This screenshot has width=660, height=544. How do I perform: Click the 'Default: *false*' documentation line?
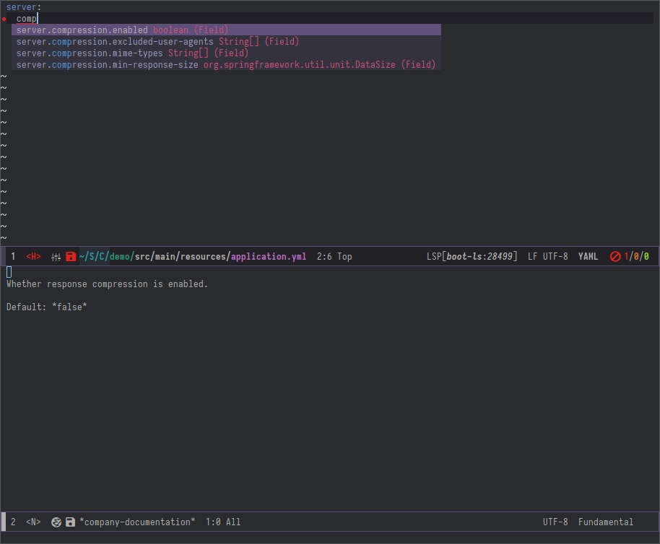47,307
